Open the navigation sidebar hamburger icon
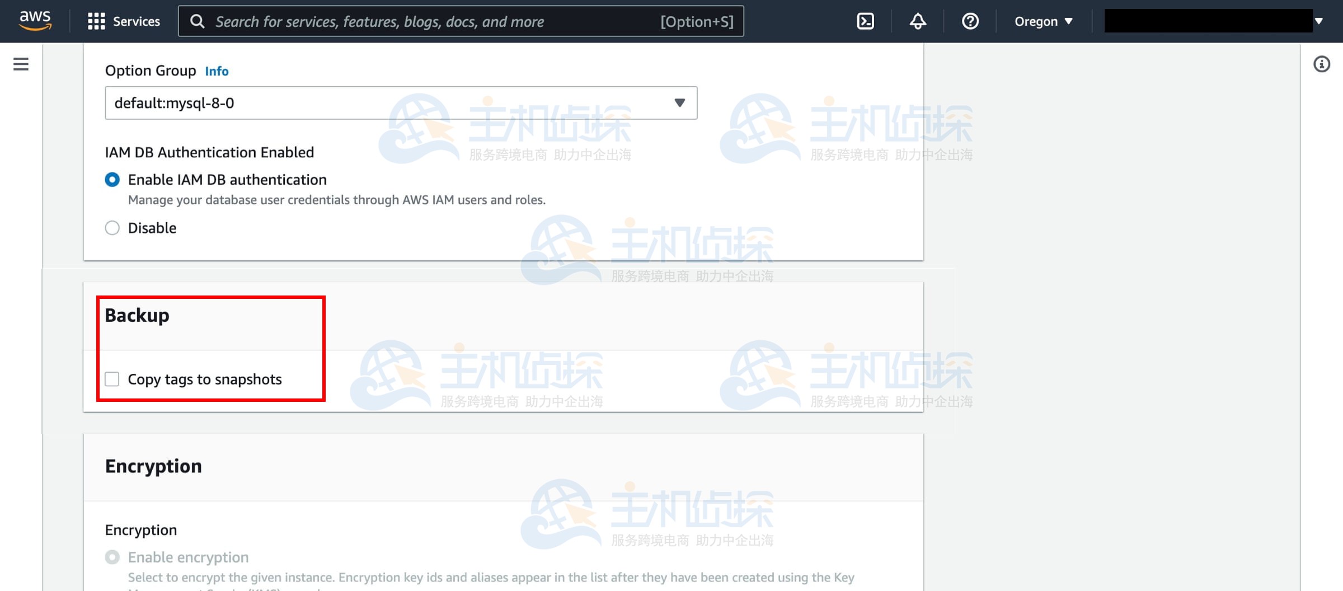Viewport: 1343px width, 591px height. (x=21, y=63)
